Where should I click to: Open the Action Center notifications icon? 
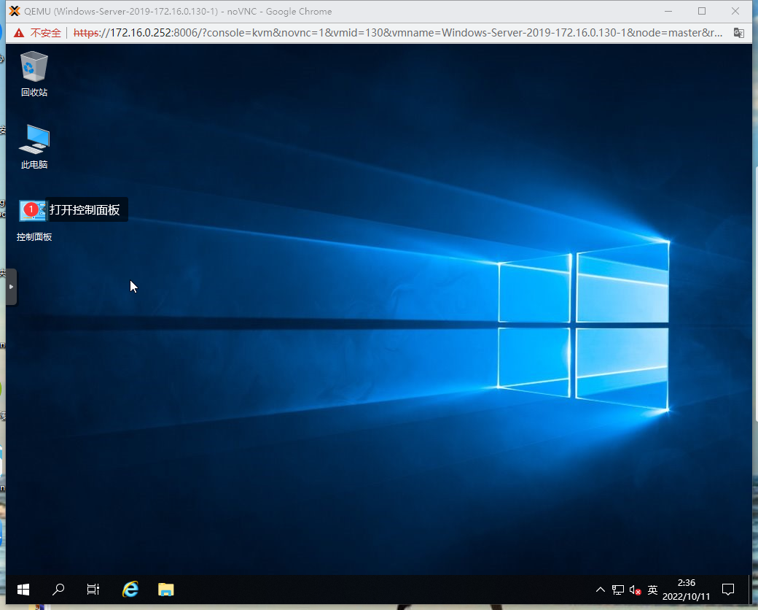(x=728, y=589)
